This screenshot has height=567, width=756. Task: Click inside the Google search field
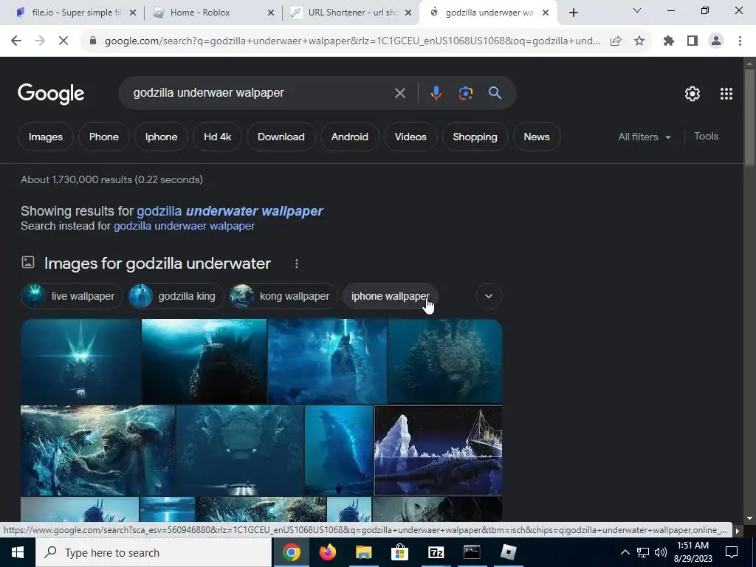coord(261,93)
